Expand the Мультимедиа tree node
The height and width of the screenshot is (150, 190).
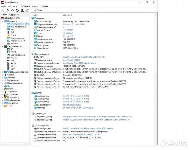coord(2,80)
